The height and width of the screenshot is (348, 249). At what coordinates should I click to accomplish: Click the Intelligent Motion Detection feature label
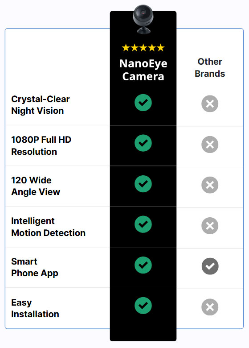coord(48,227)
